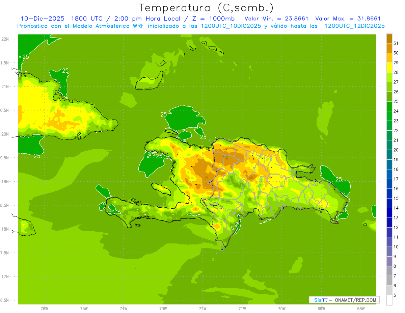Click legend swatch between 29 and 30
The image size is (405, 313).
389,58
